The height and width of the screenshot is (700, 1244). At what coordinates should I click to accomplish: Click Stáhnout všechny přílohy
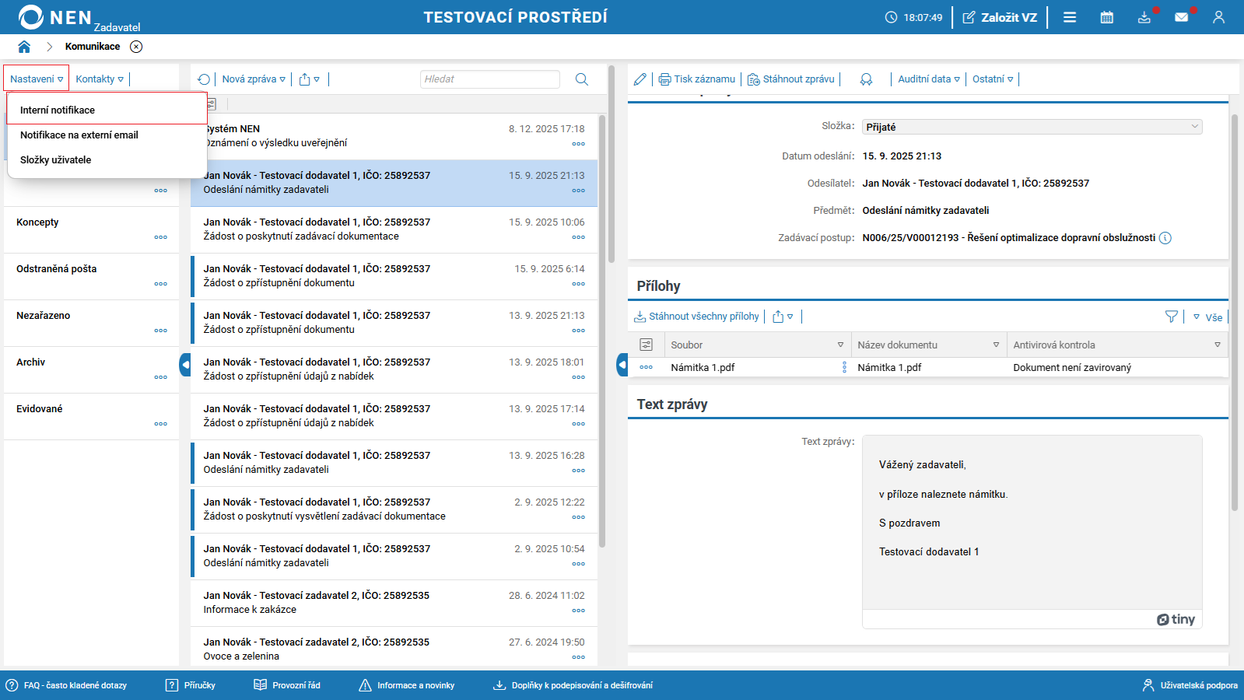(x=696, y=317)
